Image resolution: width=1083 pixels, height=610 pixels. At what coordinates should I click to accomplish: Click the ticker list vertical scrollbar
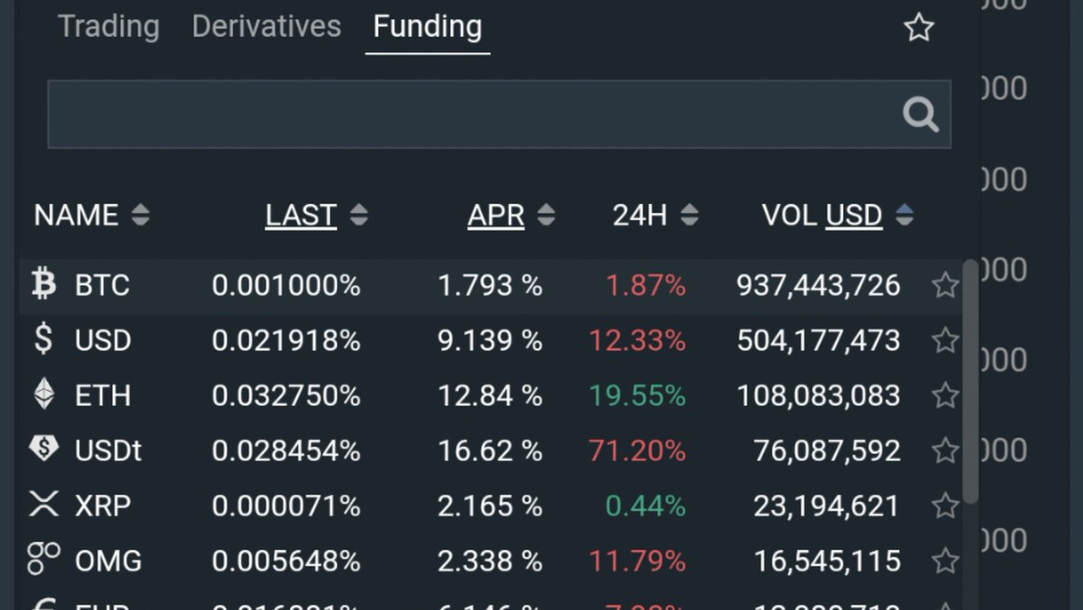point(970,381)
